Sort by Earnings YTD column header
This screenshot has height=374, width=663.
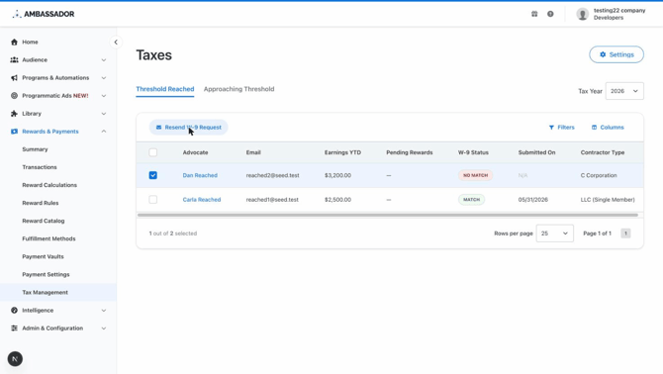(342, 152)
